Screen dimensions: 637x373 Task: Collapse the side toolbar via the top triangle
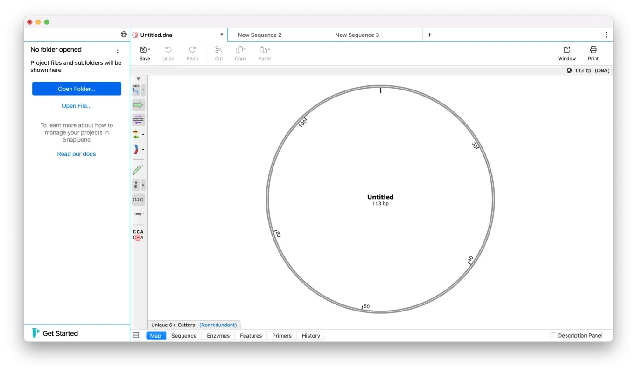(138, 79)
